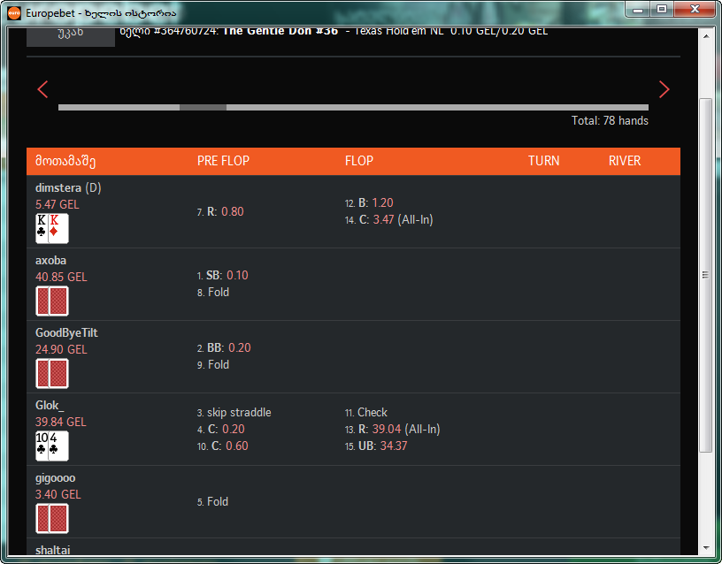Click the TURN column header
The width and height of the screenshot is (722, 564).
[544, 161]
